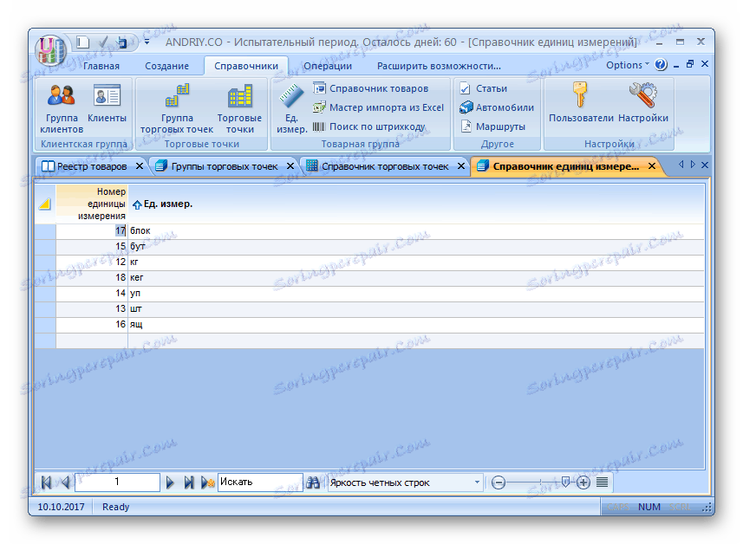Click the brightness slider thumb
Screen dimensions: 743x544
tap(564, 482)
